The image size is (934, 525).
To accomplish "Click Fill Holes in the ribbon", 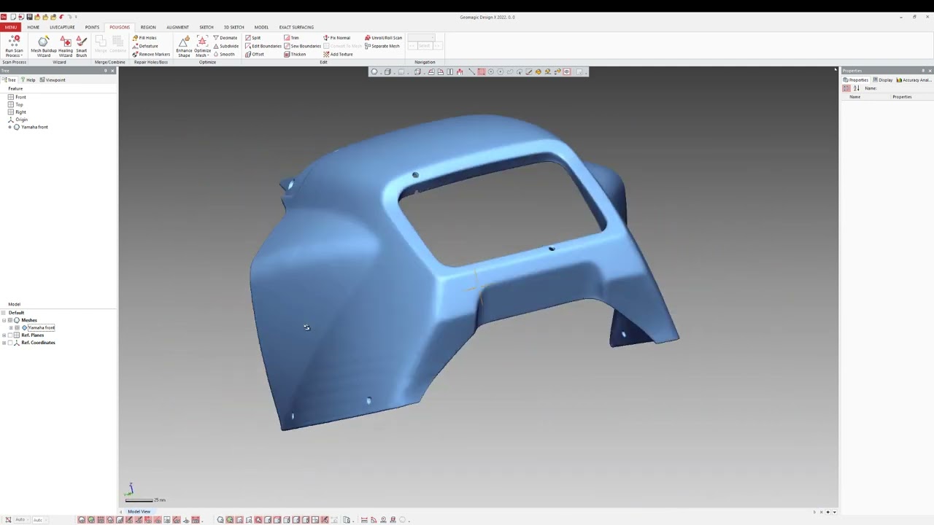I will [144, 38].
